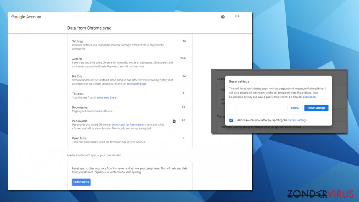Select the Settings row heading
Viewport: 359px width, 202px height.
point(78,41)
